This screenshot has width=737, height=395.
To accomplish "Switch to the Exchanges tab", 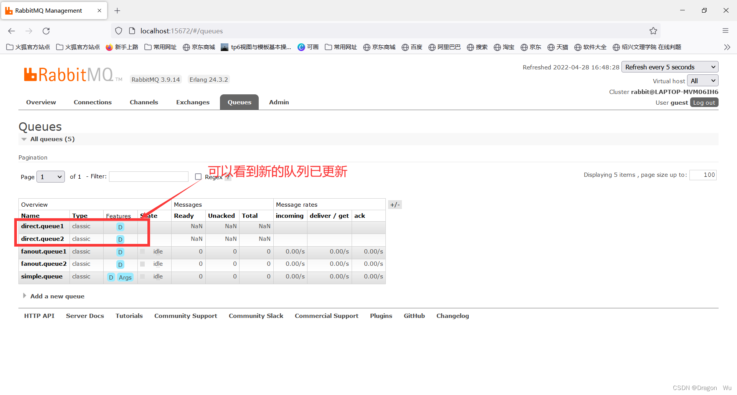I will coord(193,102).
